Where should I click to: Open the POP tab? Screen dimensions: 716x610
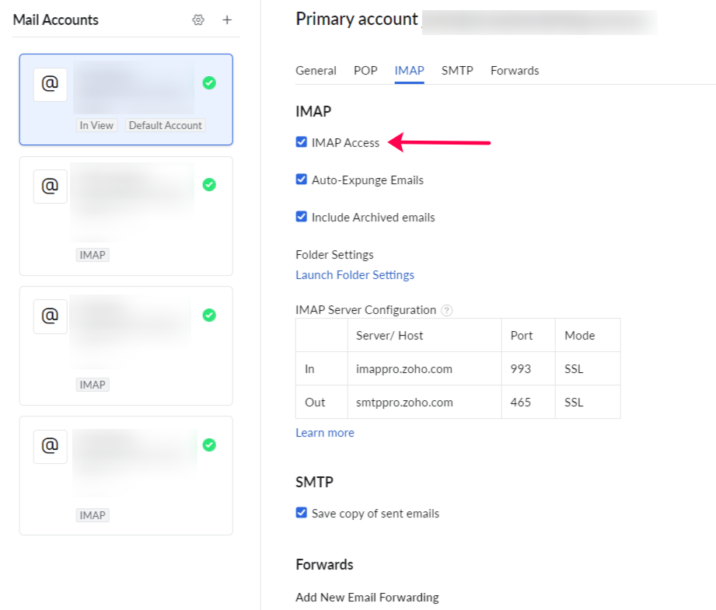pyautogui.click(x=365, y=71)
